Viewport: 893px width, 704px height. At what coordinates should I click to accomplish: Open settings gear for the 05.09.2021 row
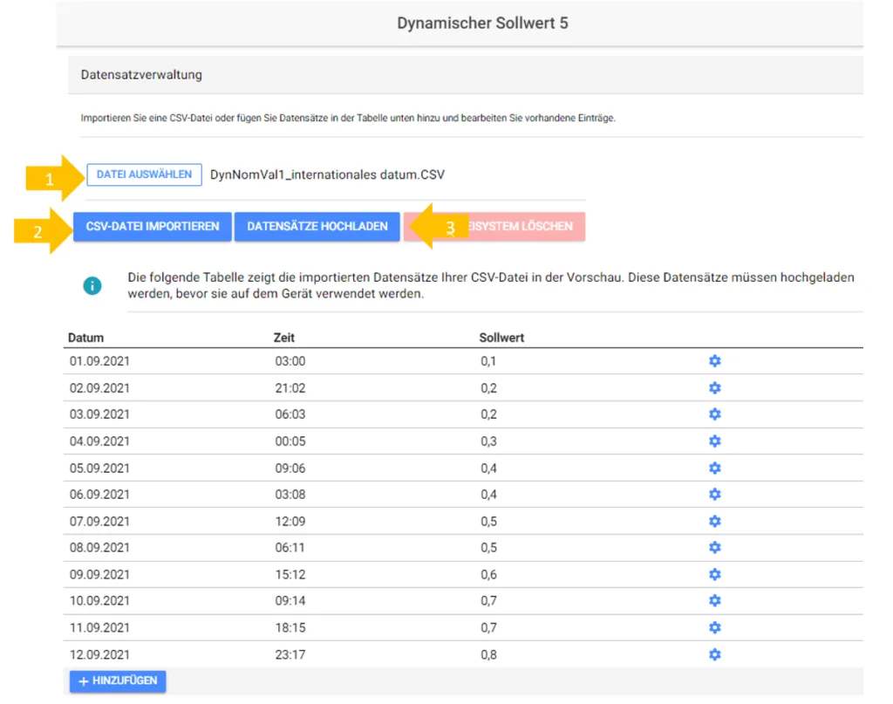pos(715,468)
